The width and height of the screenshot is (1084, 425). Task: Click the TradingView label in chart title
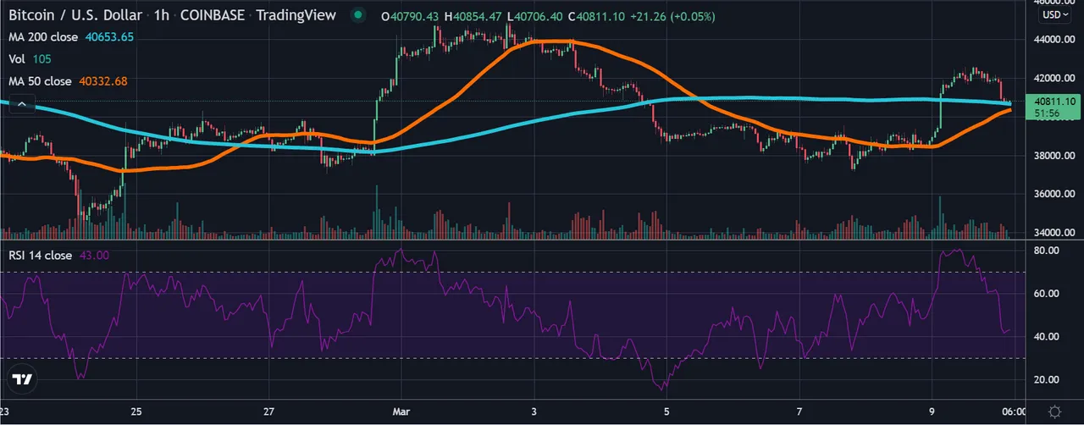pos(296,15)
